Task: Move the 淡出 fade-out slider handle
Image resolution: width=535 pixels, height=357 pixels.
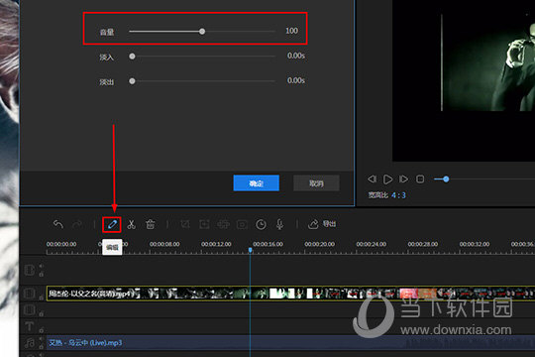Action: [x=132, y=81]
